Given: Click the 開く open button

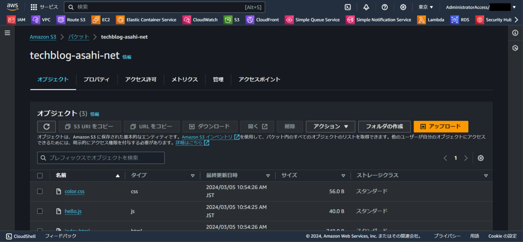Looking at the screenshot, I should click(x=257, y=126).
